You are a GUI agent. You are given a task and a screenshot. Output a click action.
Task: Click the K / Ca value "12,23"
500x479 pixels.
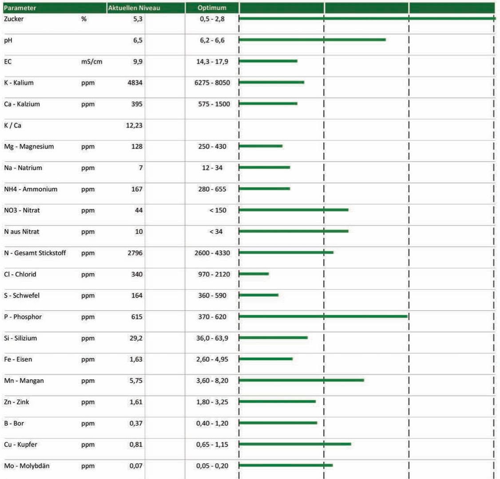coord(134,126)
